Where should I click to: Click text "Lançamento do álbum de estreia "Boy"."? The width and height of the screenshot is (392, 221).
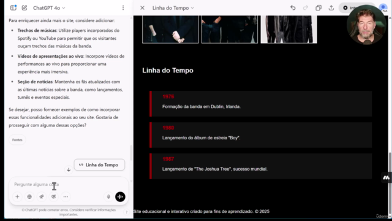(202, 138)
